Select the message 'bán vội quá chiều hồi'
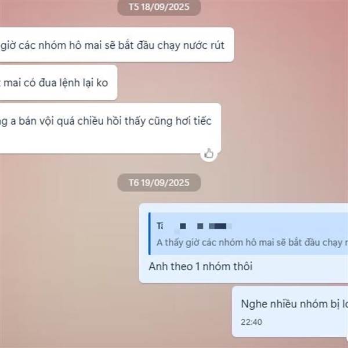 pyautogui.click(x=111, y=128)
